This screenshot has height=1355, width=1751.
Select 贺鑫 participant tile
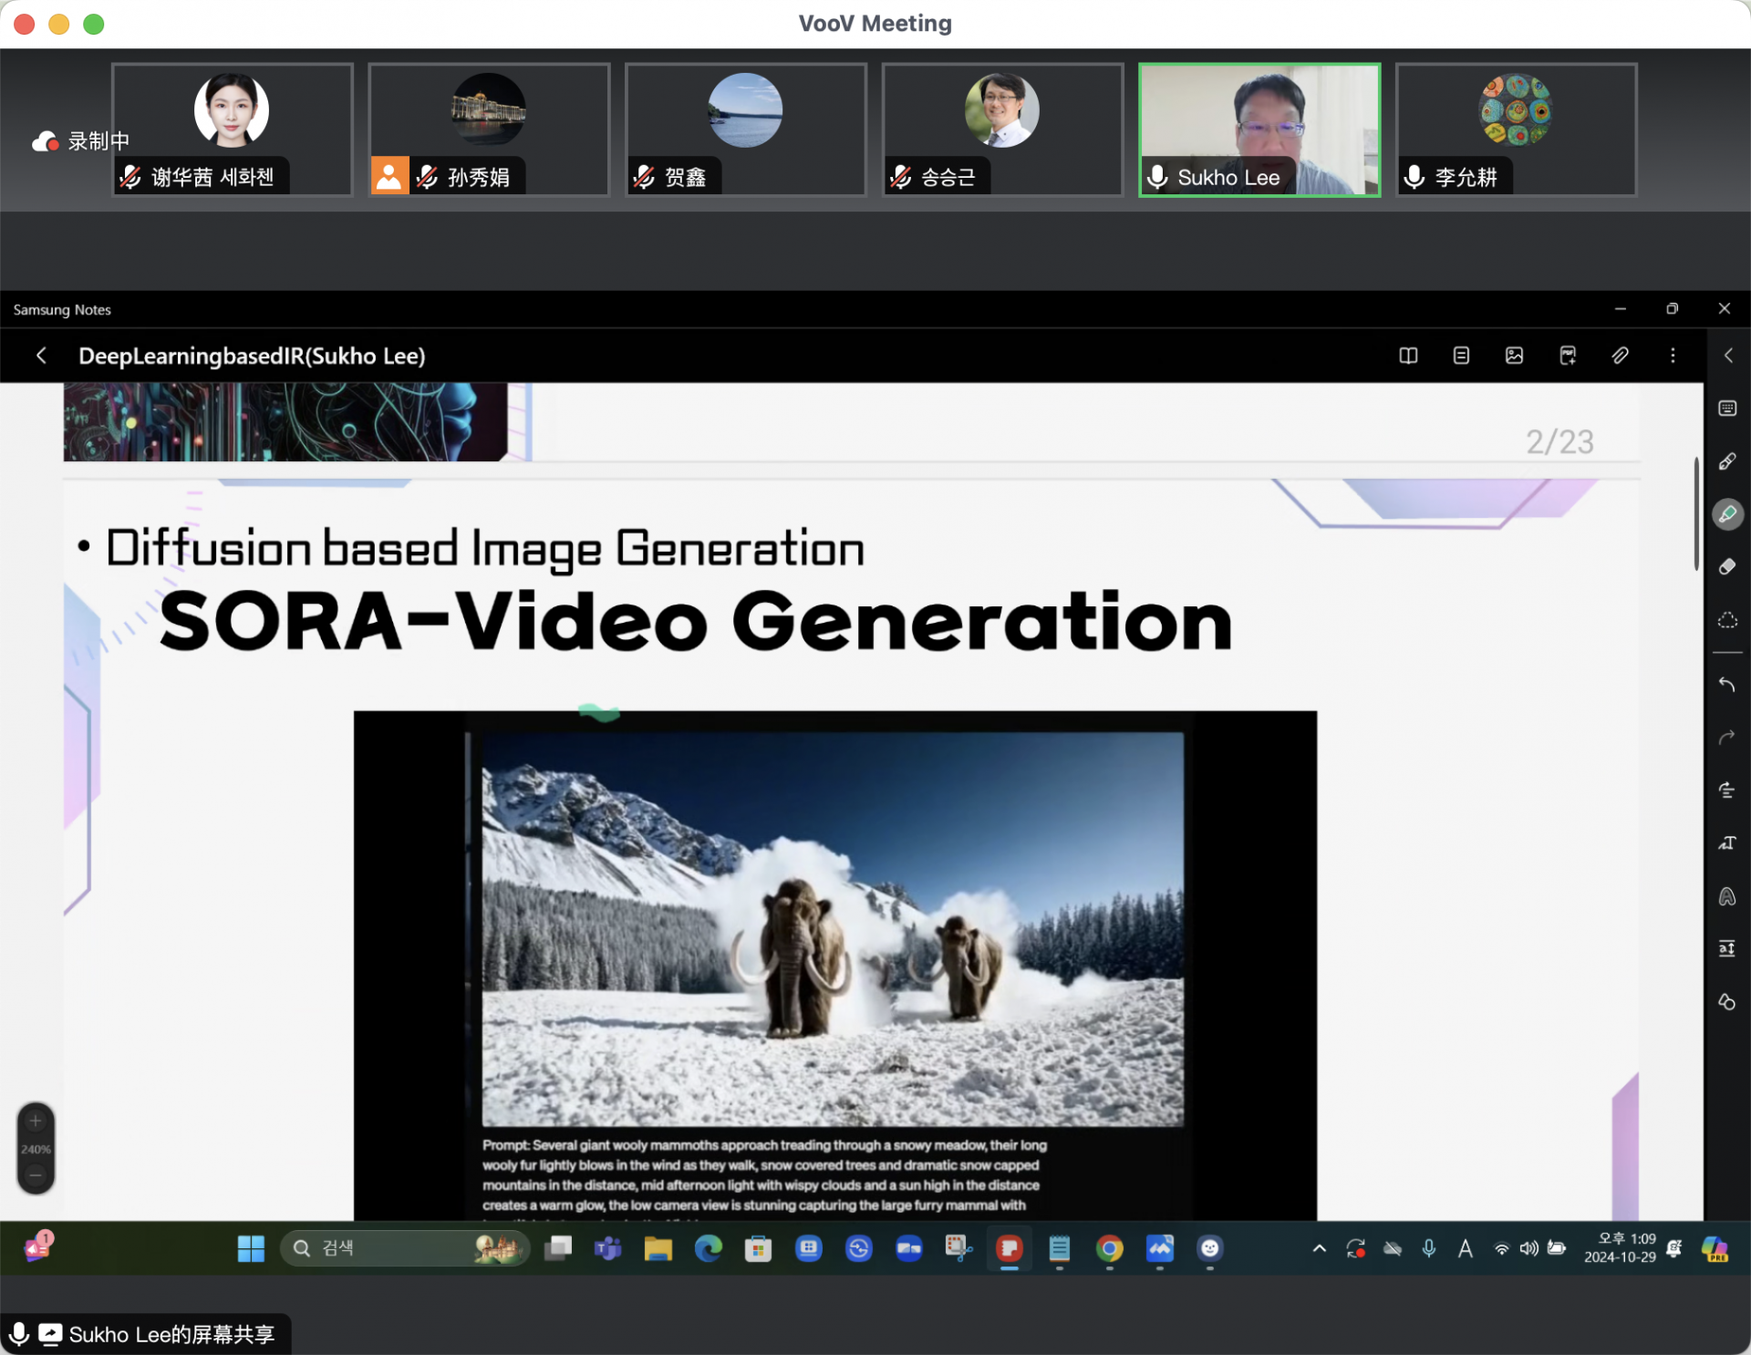745,129
